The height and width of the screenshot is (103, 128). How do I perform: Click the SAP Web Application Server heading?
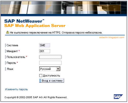(x=35, y=26)
